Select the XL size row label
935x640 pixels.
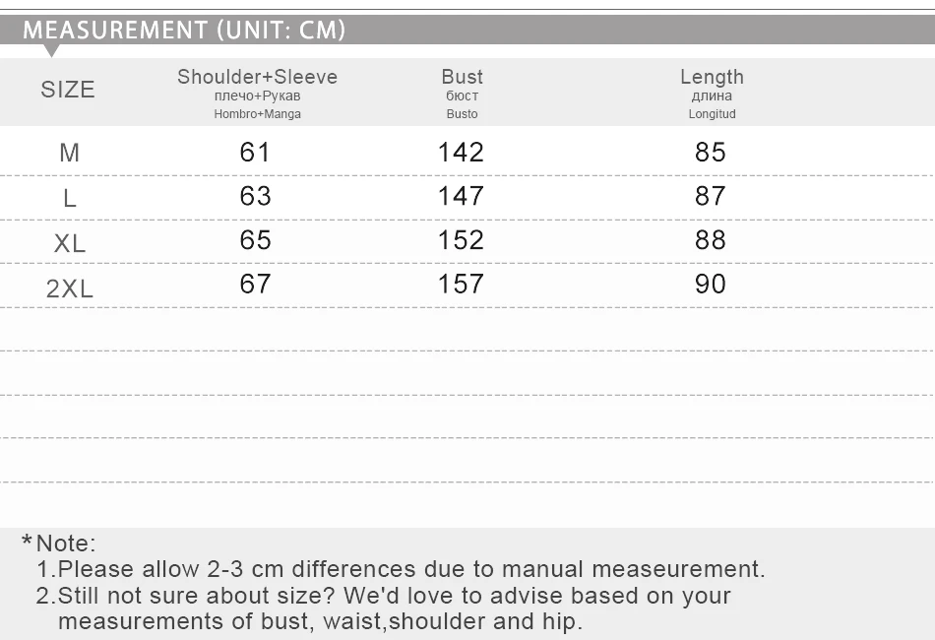[x=70, y=243]
